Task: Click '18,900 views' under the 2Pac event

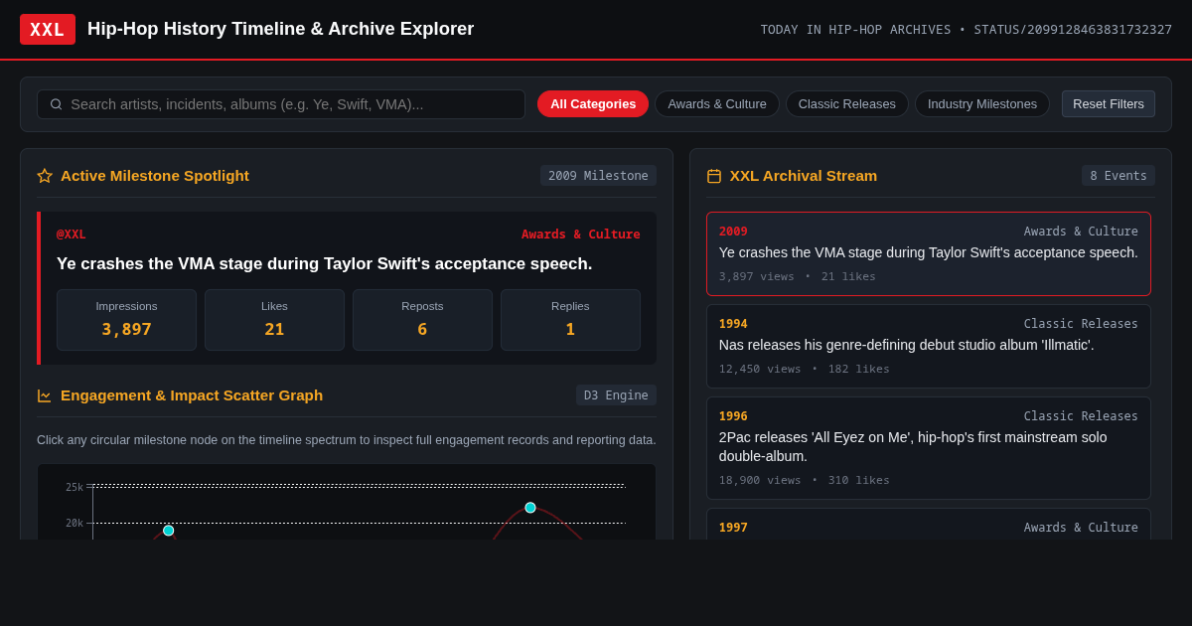Action: [760, 481]
